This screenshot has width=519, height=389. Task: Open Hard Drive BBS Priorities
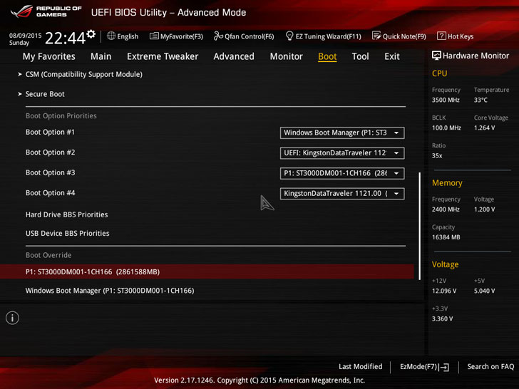point(66,214)
